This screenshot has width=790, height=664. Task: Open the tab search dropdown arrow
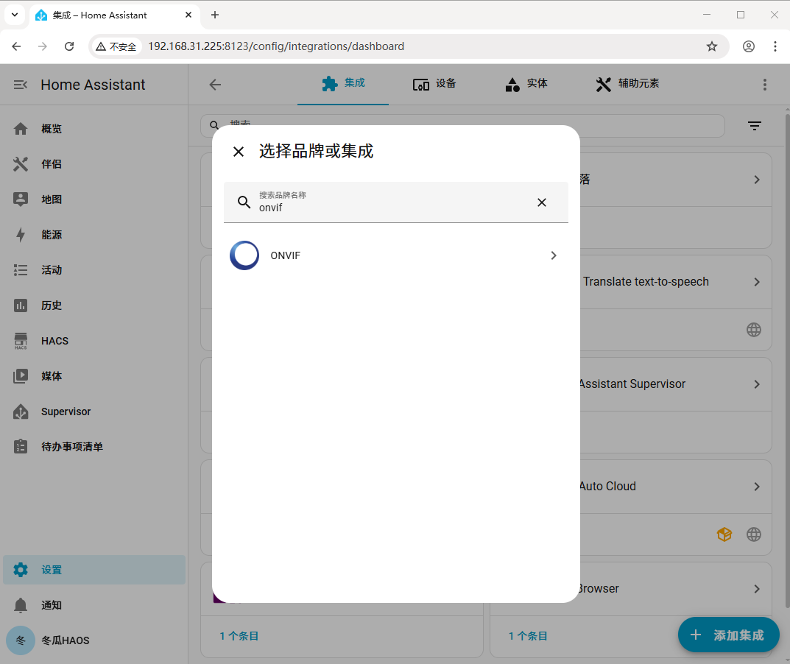[x=15, y=15]
